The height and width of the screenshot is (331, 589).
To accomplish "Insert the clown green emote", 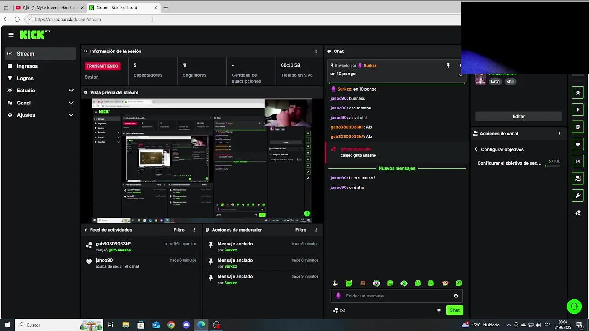I will pos(376,283).
